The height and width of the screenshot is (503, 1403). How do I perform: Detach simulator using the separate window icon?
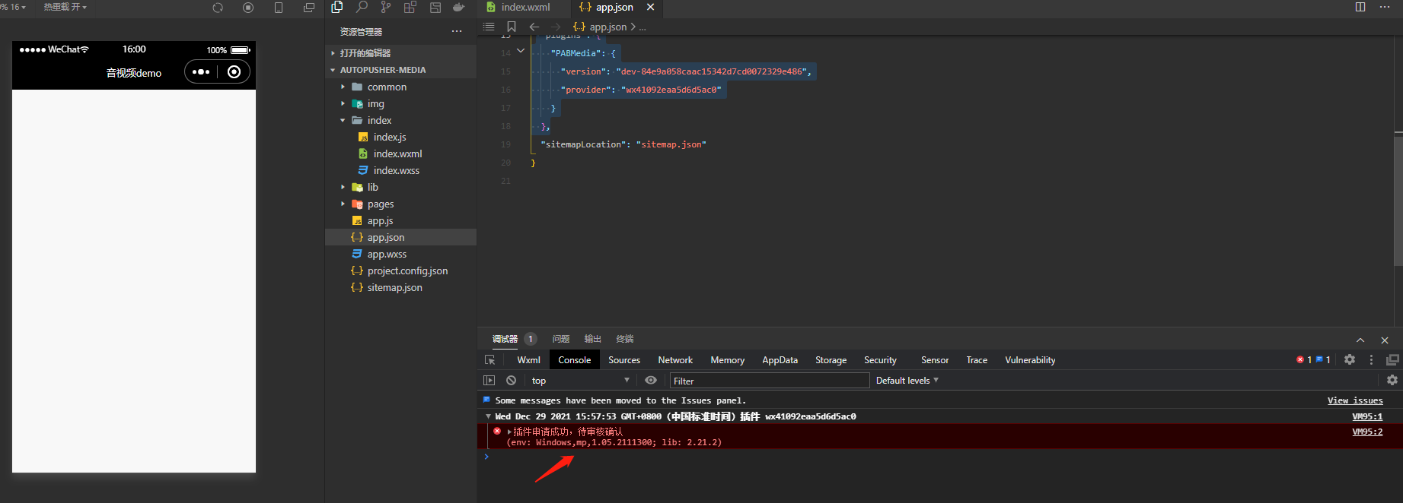[309, 8]
